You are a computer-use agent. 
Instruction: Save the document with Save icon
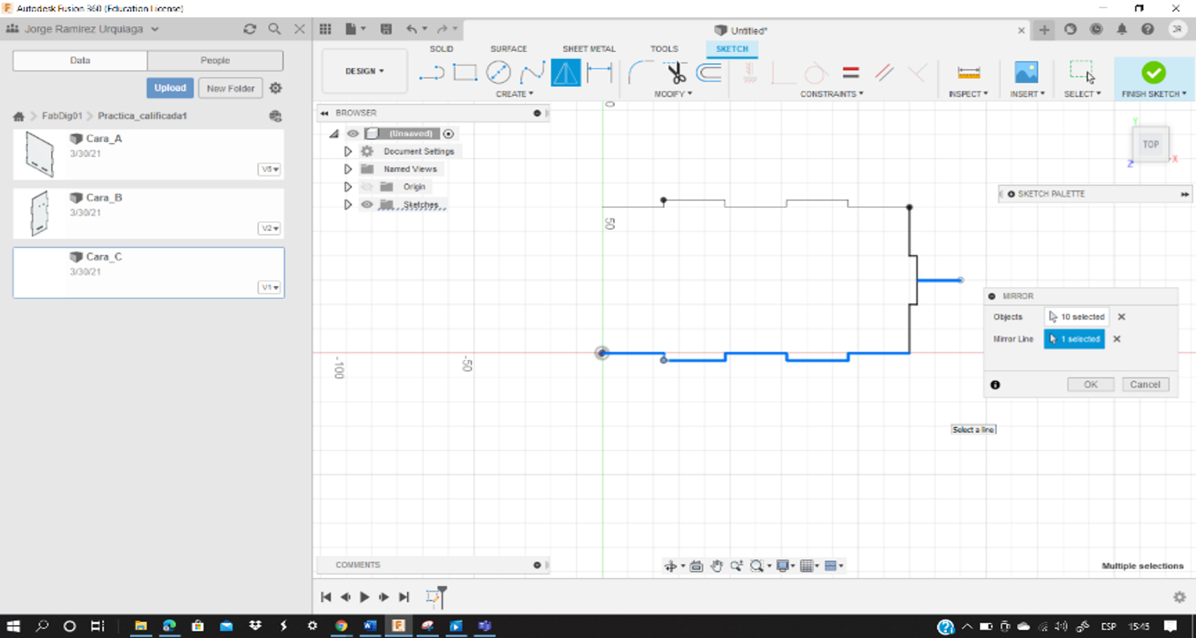pyautogui.click(x=386, y=29)
